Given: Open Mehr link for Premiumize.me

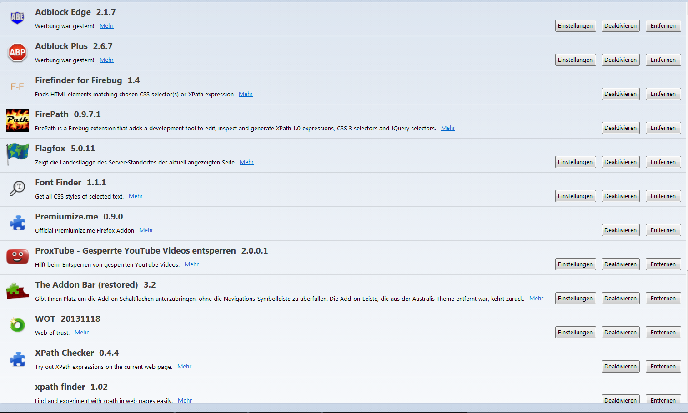Looking at the screenshot, I should (x=146, y=230).
